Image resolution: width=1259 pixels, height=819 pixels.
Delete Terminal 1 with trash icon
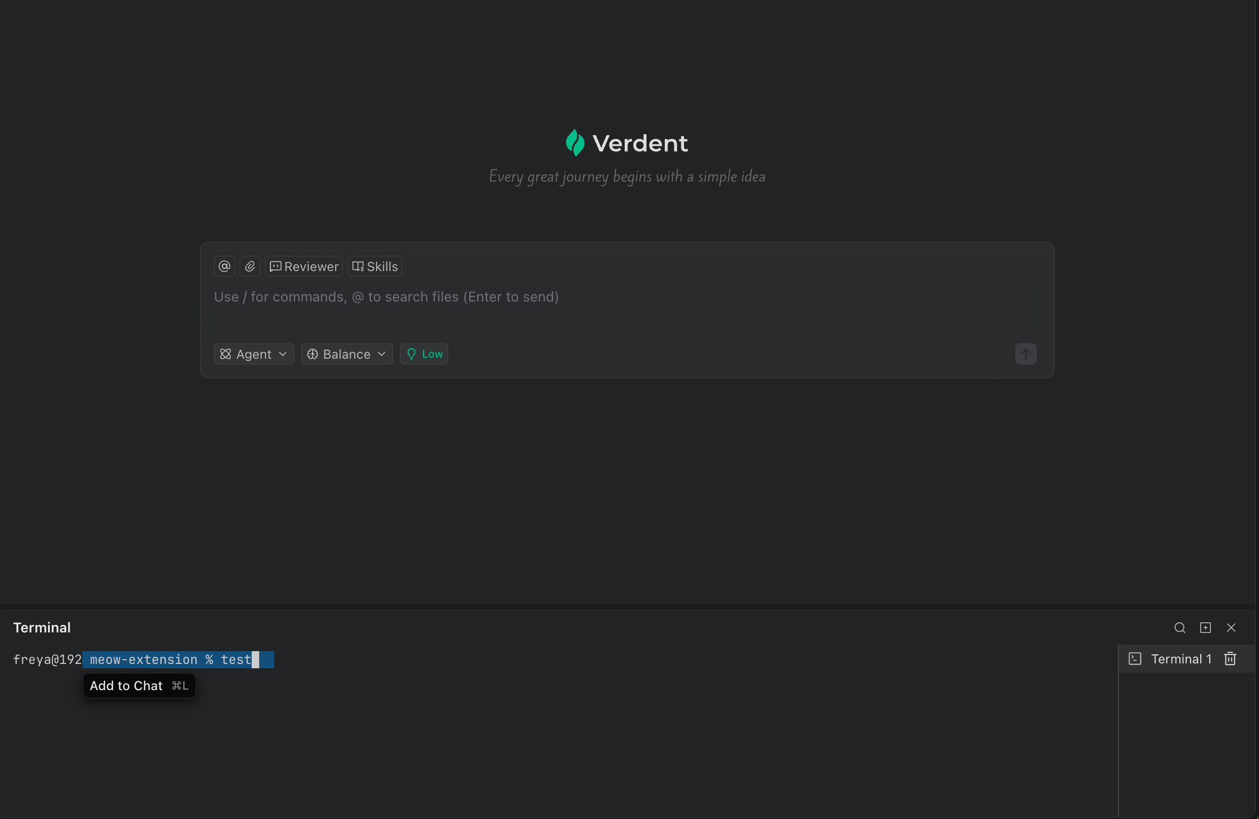(1230, 659)
